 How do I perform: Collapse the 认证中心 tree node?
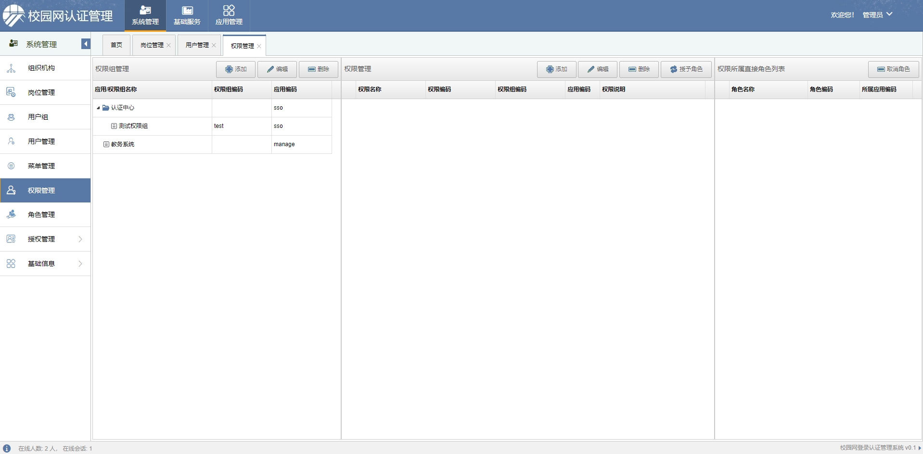(x=98, y=108)
